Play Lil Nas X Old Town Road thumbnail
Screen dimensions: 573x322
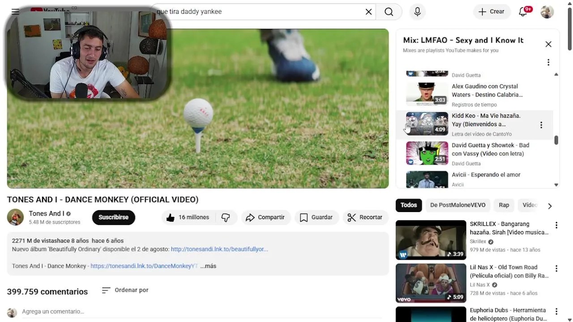[x=431, y=283]
